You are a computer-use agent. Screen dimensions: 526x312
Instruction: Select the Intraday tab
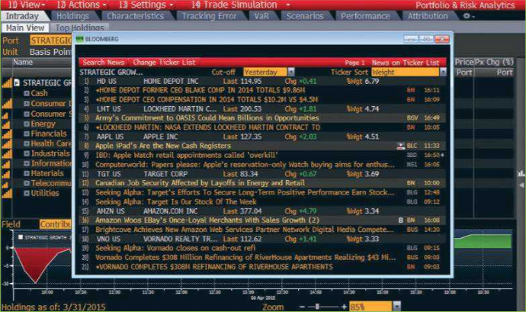click(x=22, y=16)
